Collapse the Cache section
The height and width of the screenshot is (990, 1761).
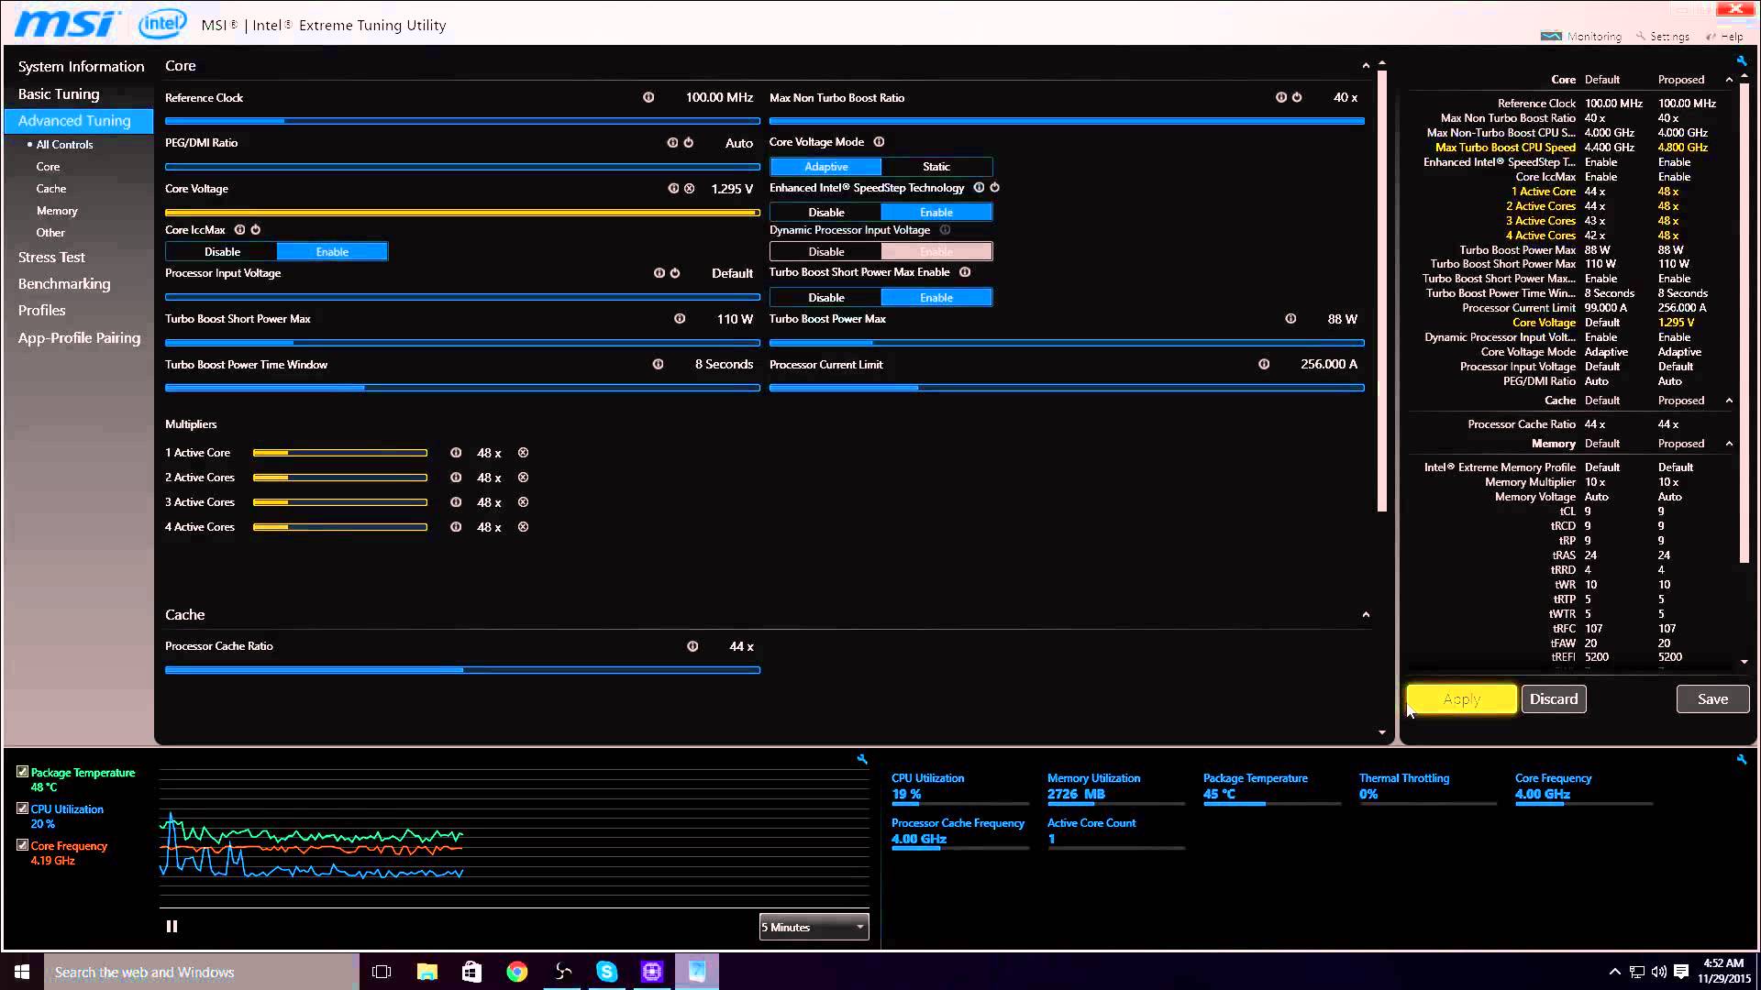1366,615
